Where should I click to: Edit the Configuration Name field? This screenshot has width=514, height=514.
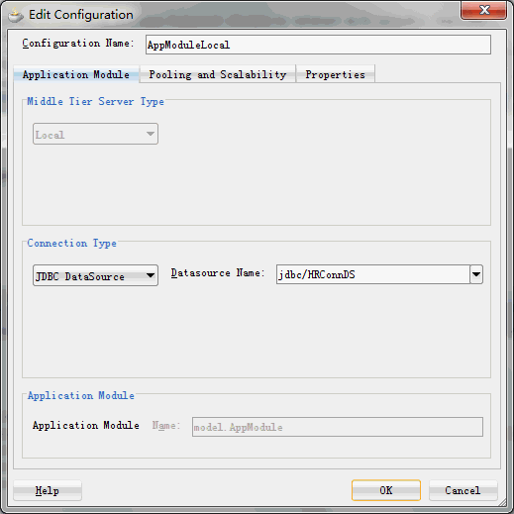point(318,45)
